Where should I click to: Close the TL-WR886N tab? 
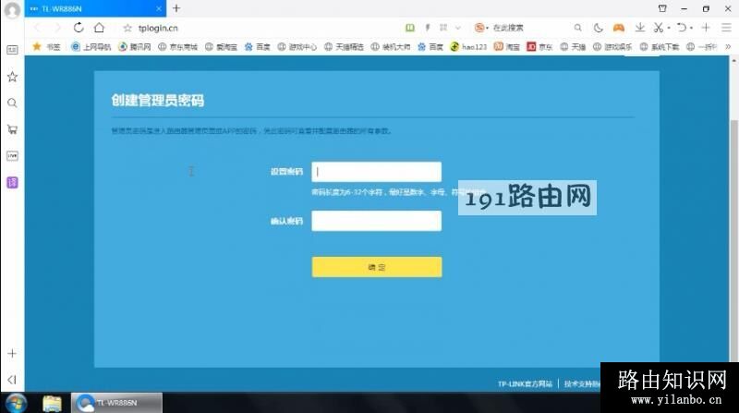tap(159, 8)
